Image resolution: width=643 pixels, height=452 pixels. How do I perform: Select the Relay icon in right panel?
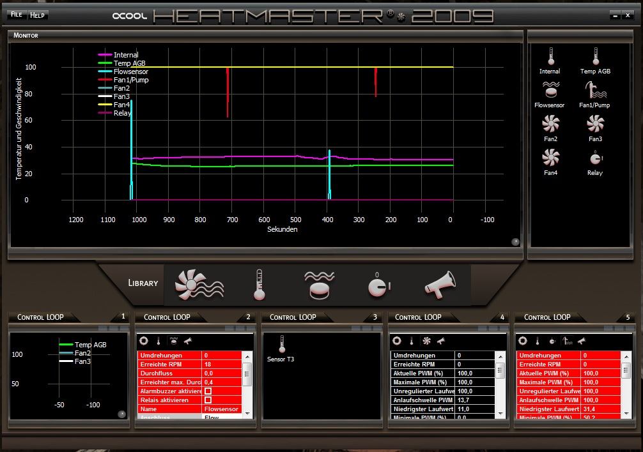[x=596, y=158]
